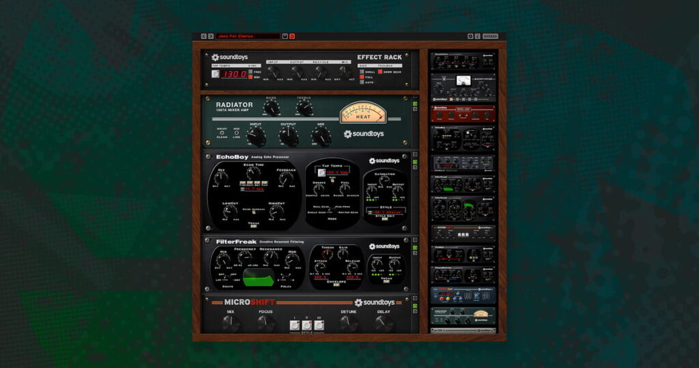Open FilterFreak Tweak button
This screenshot has height=368, width=699.
coord(386,281)
